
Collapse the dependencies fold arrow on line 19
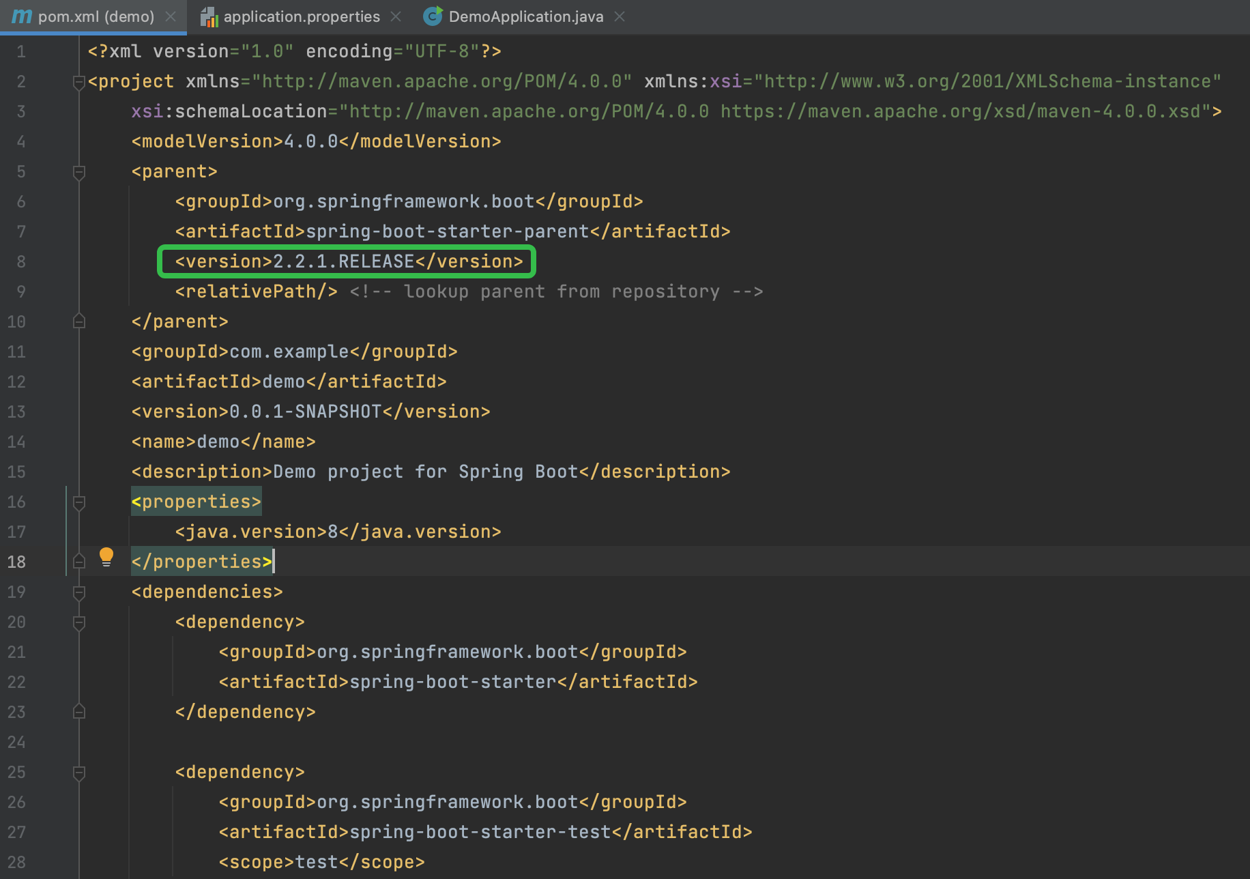[x=78, y=592]
